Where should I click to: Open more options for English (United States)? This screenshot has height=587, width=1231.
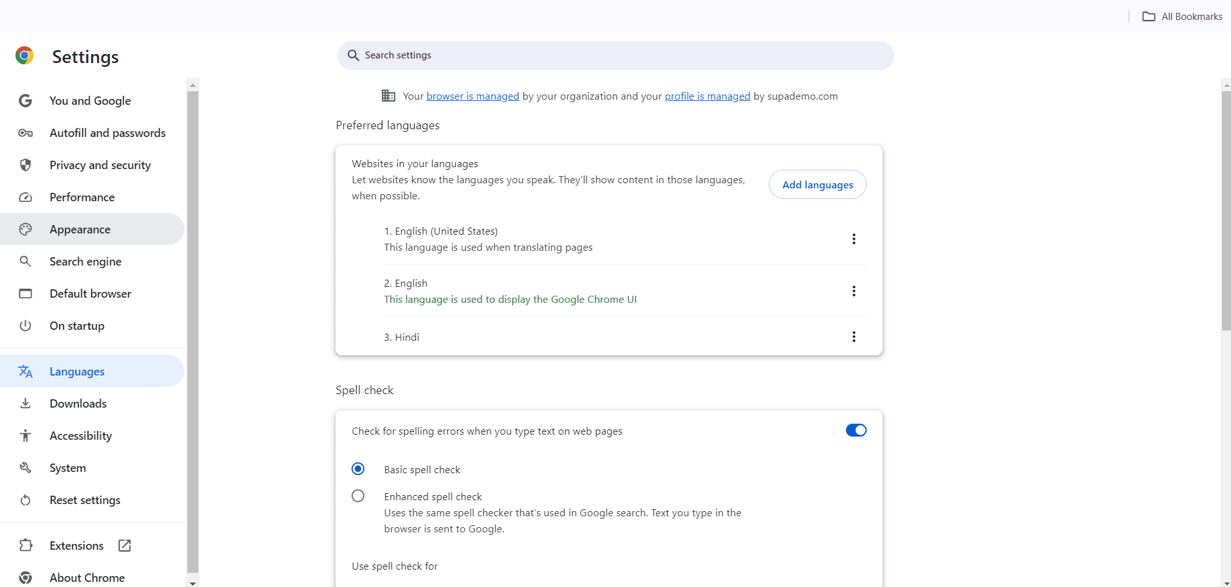pyautogui.click(x=853, y=239)
